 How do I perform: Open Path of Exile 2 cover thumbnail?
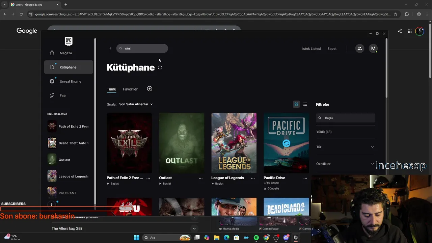[129, 143]
